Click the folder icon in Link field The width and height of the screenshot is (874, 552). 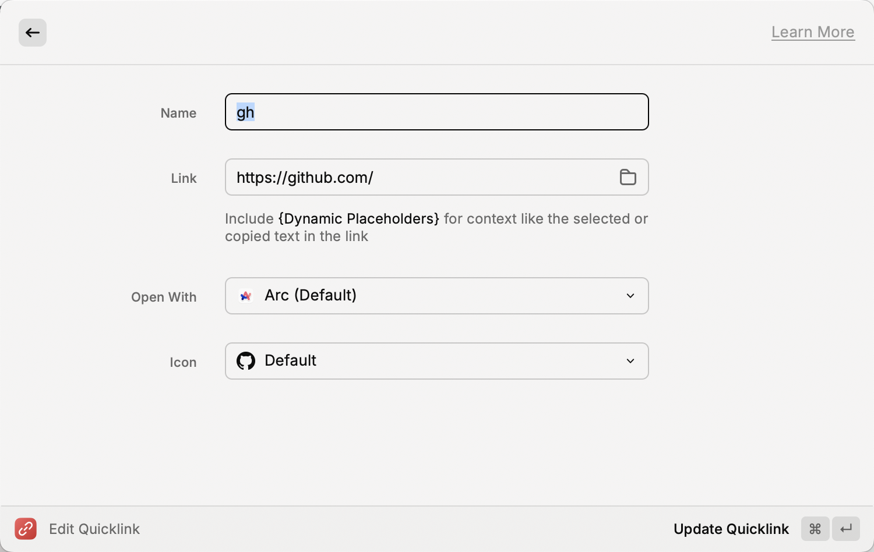point(628,177)
